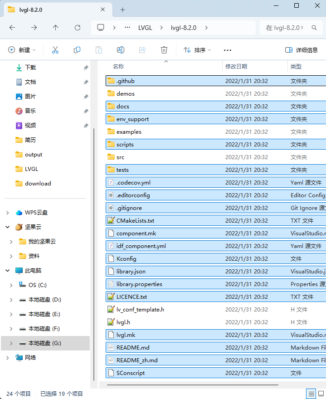Select the lv_conf_template.h file
Viewport: 326px width, 399px height.
tap(140, 310)
